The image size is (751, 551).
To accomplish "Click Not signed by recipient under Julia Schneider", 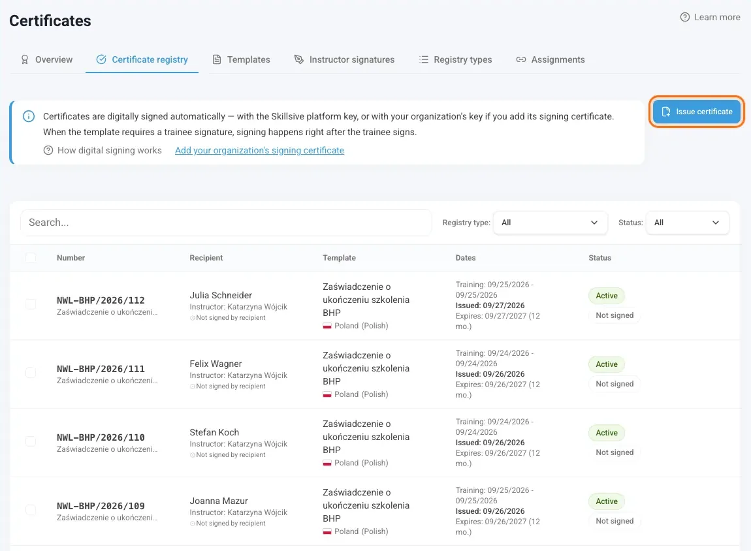I will pyautogui.click(x=227, y=318).
